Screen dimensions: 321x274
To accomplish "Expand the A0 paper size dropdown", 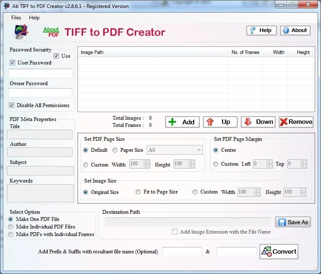I will point(199,150).
